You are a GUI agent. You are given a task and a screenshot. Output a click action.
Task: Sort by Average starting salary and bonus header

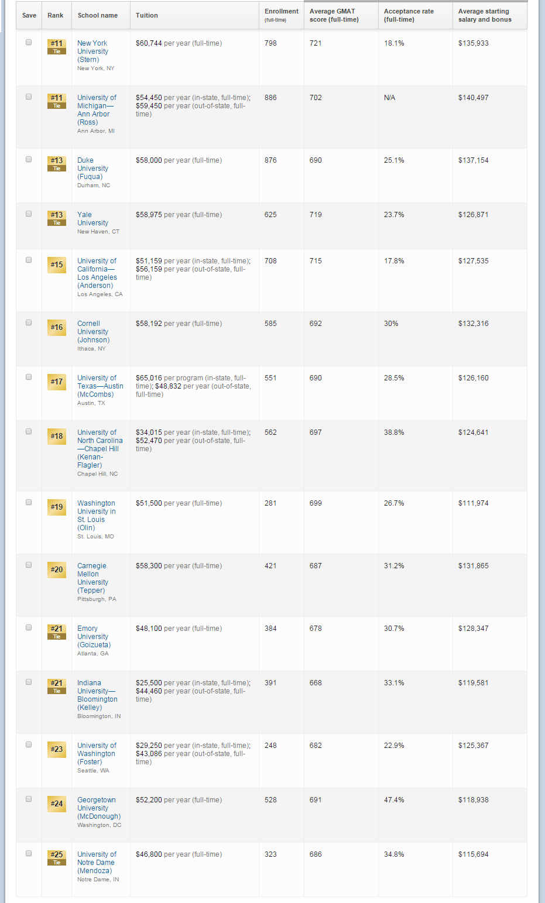click(484, 15)
